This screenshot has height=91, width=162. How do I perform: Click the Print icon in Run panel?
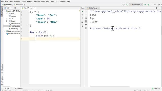(86, 25)
